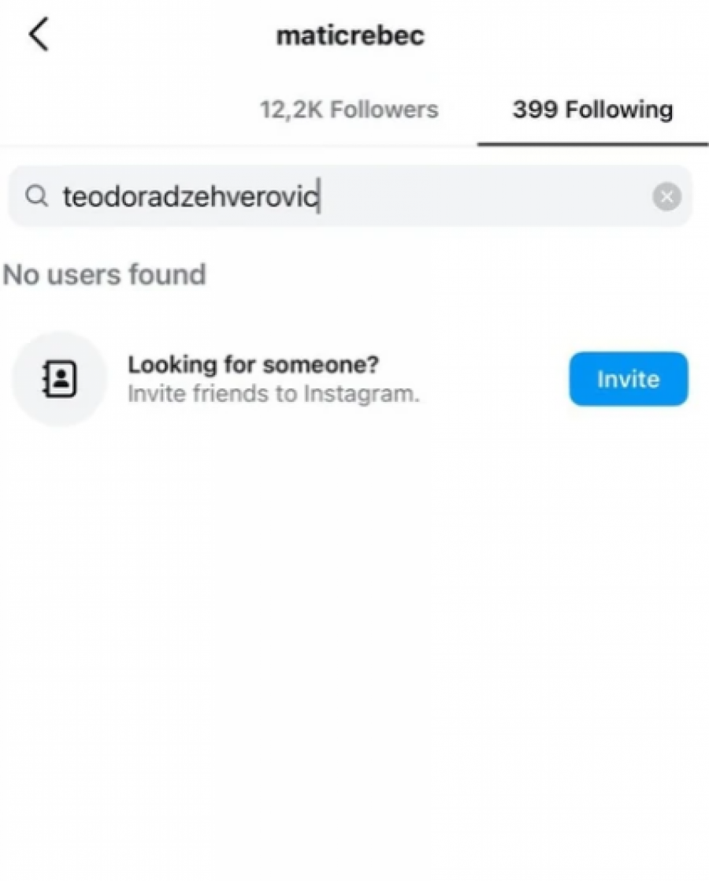Viewport: 709px width, 881px height.
Task: Click empty space inside the search bar
Action: [x=481, y=196]
